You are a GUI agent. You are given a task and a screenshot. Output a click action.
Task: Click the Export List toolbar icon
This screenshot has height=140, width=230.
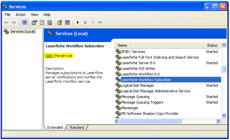[50, 23]
